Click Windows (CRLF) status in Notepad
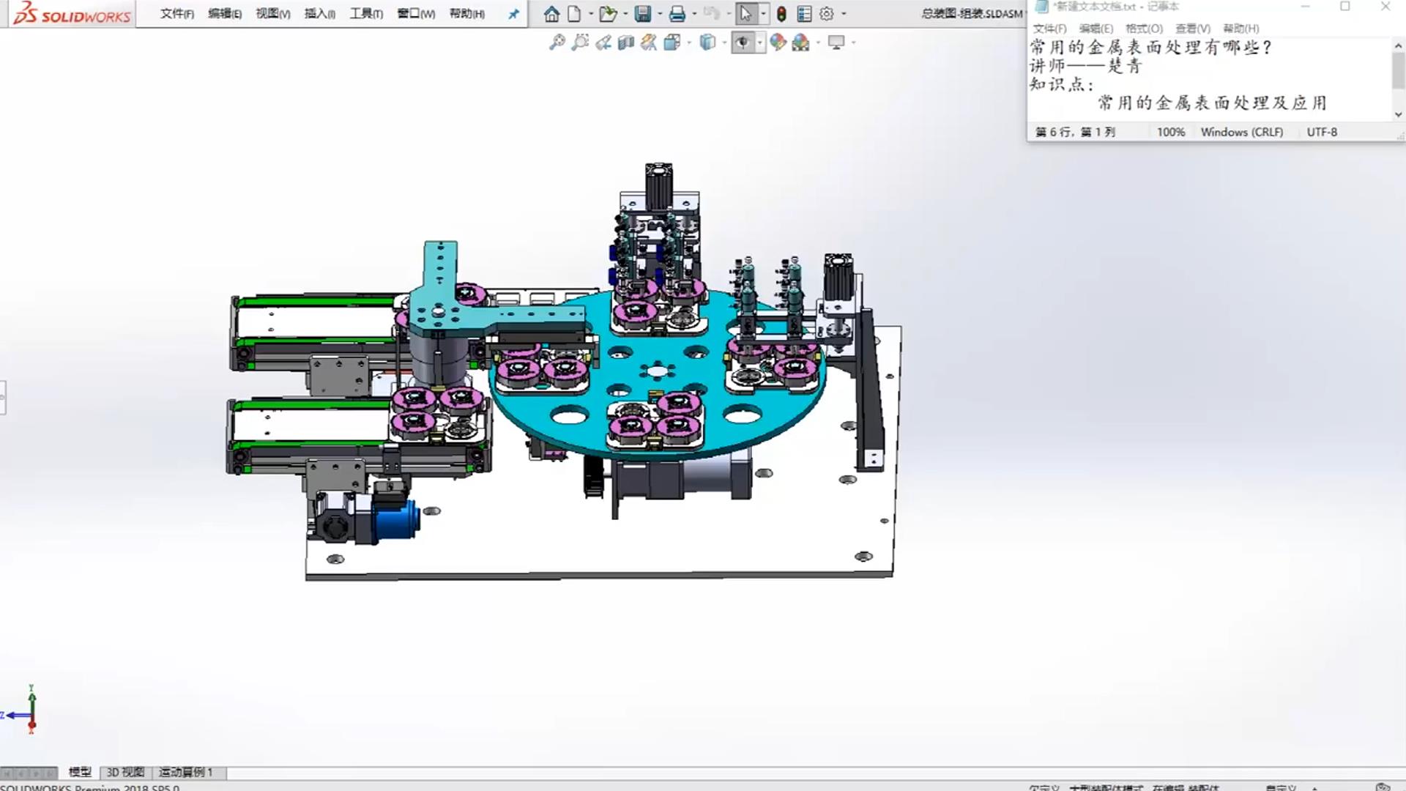This screenshot has width=1406, height=791. pyautogui.click(x=1241, y=132)
